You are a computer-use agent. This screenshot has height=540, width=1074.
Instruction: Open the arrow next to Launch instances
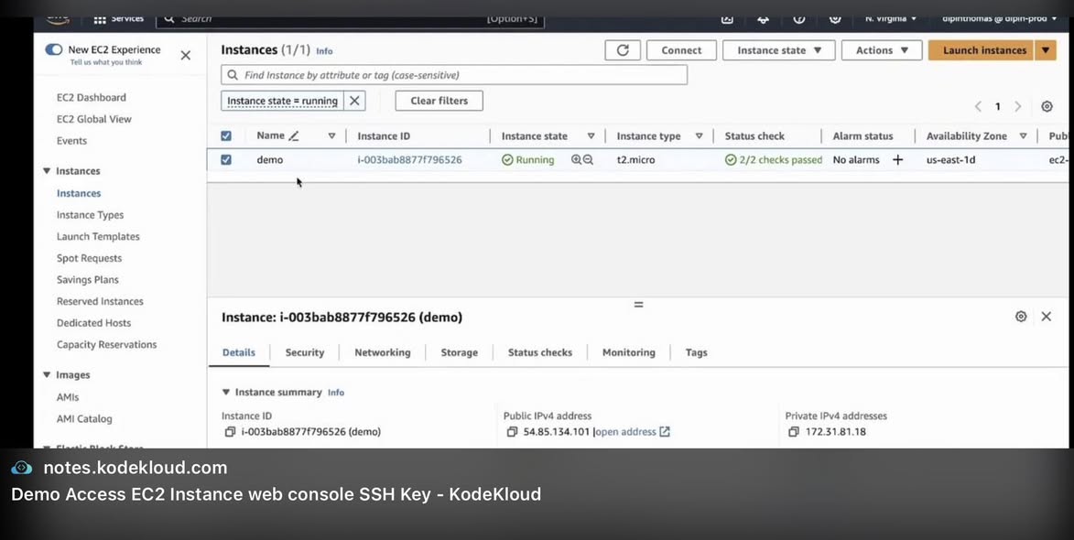1046,50
